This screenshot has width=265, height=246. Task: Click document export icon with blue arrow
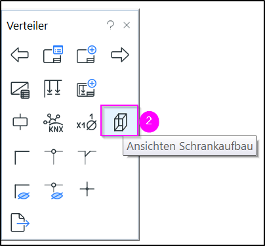pos(20,222)
